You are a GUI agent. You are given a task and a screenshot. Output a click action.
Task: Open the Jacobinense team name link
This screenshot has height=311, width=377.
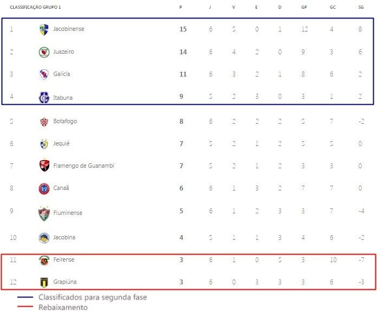(69, 29)
